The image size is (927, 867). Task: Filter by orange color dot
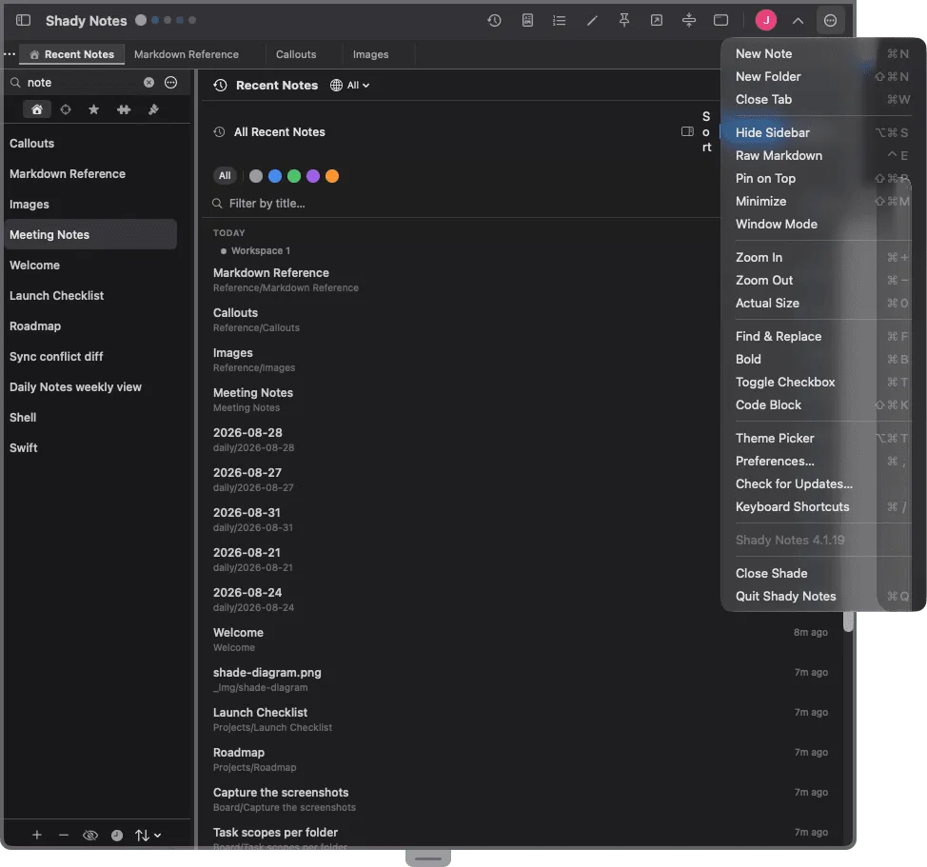tap(332, 176)
